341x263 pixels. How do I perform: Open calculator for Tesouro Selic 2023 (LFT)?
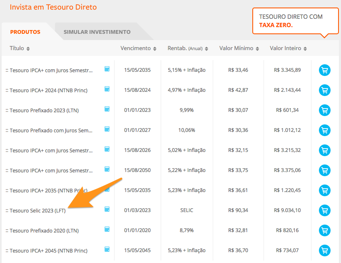tap(107, 209)
